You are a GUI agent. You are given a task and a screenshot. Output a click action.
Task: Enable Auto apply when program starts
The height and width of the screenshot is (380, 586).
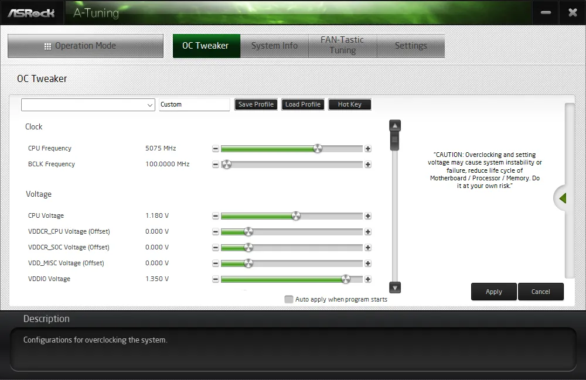pyautogui.click(x=288, y=299)
